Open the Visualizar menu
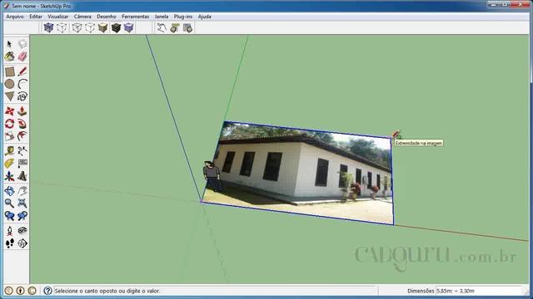The width and height of the screenshot is (533, 299). click(57, 17)
